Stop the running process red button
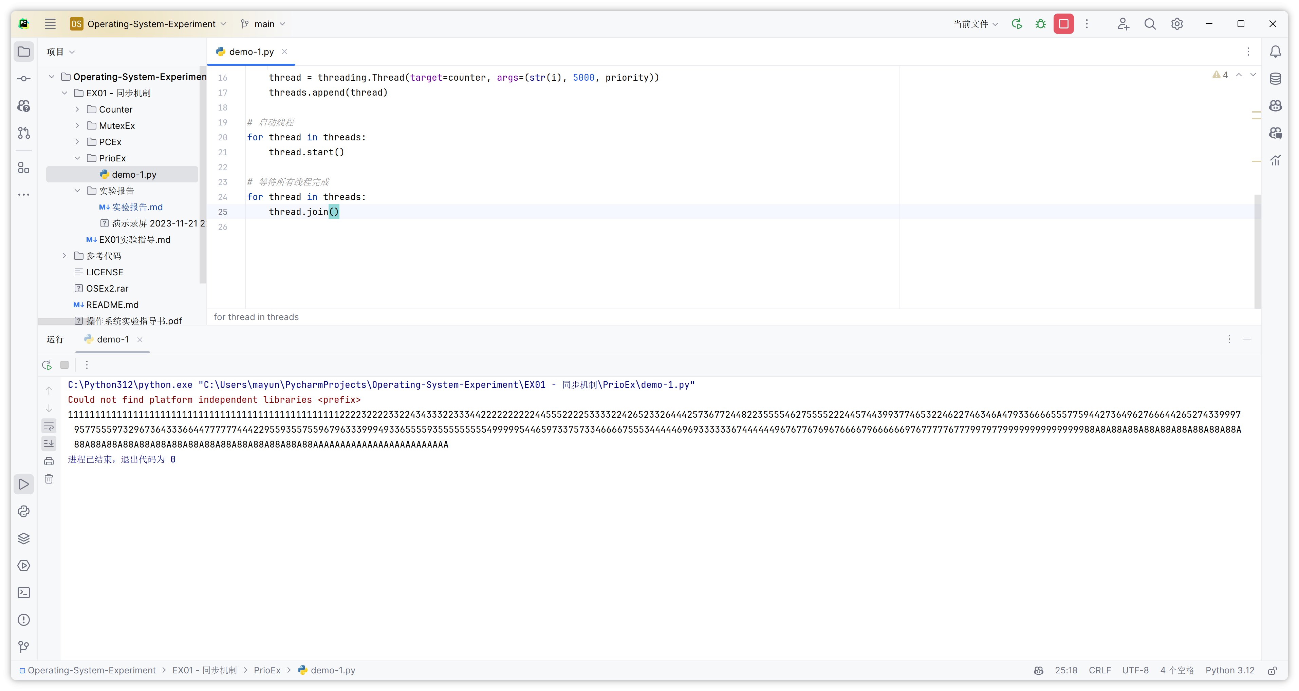The height and width of the screenshot is (691, 1299). (1063, 24)
